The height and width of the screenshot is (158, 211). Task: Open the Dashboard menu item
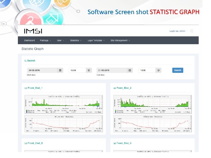(30, 40)
